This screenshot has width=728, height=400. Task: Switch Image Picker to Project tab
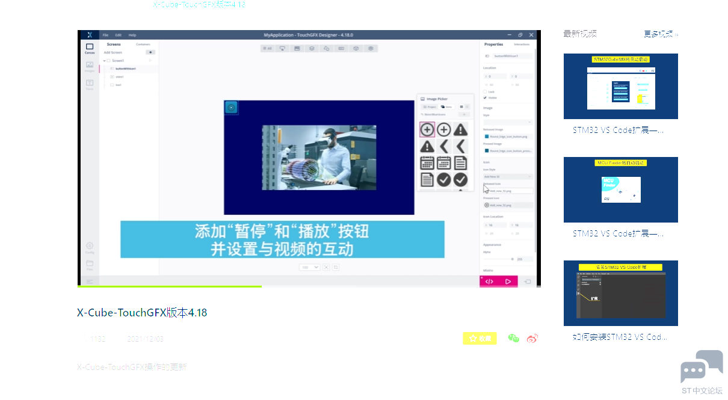pyautogui.click(x=429, y=106)
